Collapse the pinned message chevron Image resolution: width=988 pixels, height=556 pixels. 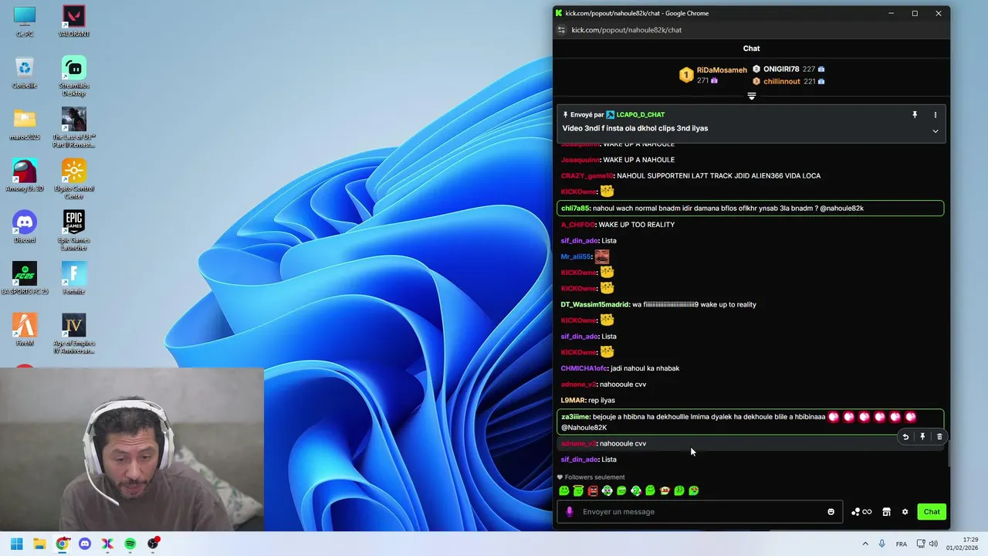pos(936,131)
